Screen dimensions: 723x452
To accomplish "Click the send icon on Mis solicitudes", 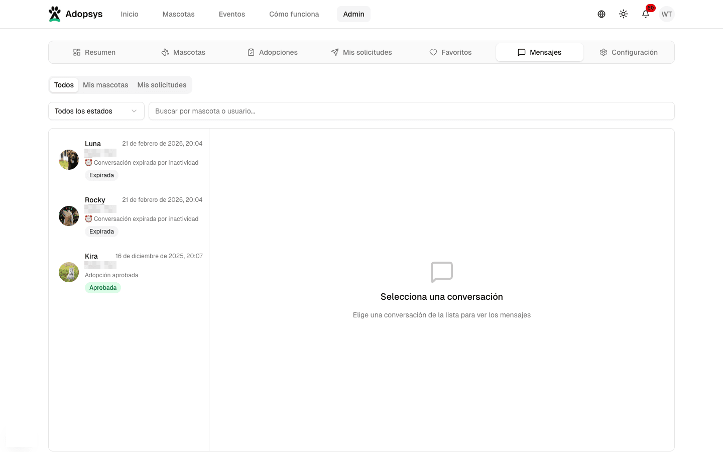I will pyautogui.click(x=334, y=52).
